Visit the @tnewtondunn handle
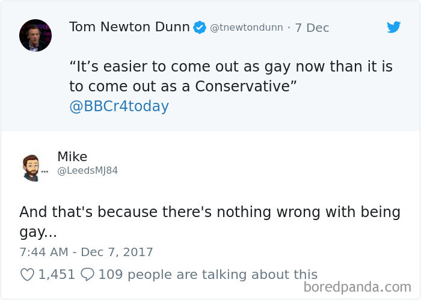Viewport: 421px width, 300px height. (x=246, y=28)
